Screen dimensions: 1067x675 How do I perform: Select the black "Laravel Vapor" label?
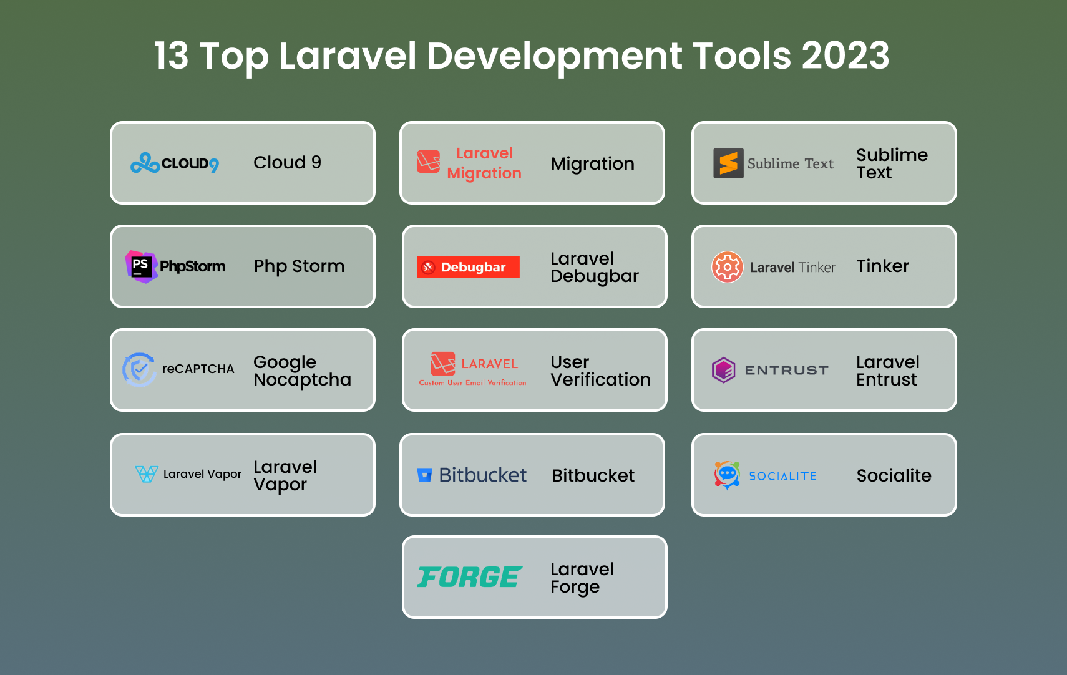click(x=285, y=476)
